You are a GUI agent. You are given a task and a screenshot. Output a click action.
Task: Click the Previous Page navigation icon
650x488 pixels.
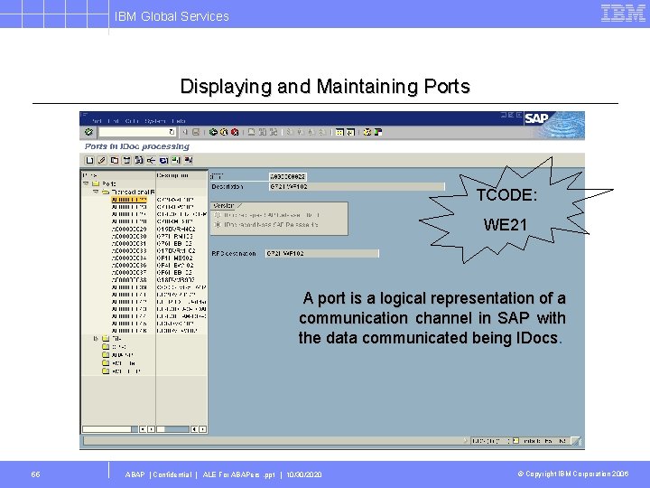301,132
